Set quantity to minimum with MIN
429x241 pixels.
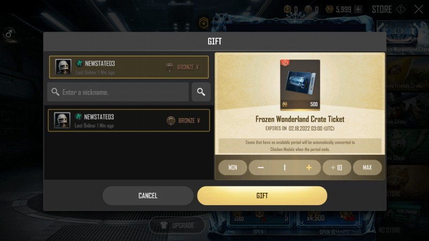(x=233, y=168)
